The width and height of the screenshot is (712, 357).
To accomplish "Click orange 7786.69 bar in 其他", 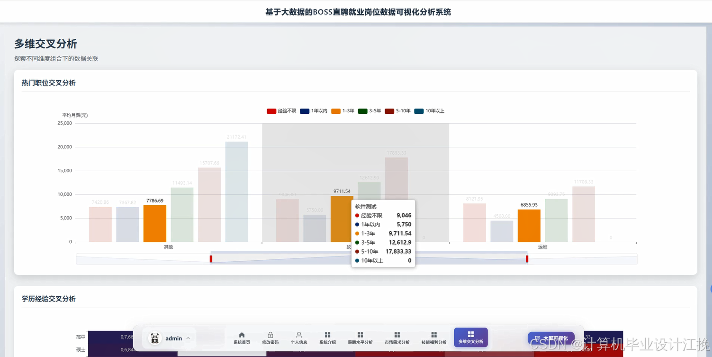I will (155, 223).
